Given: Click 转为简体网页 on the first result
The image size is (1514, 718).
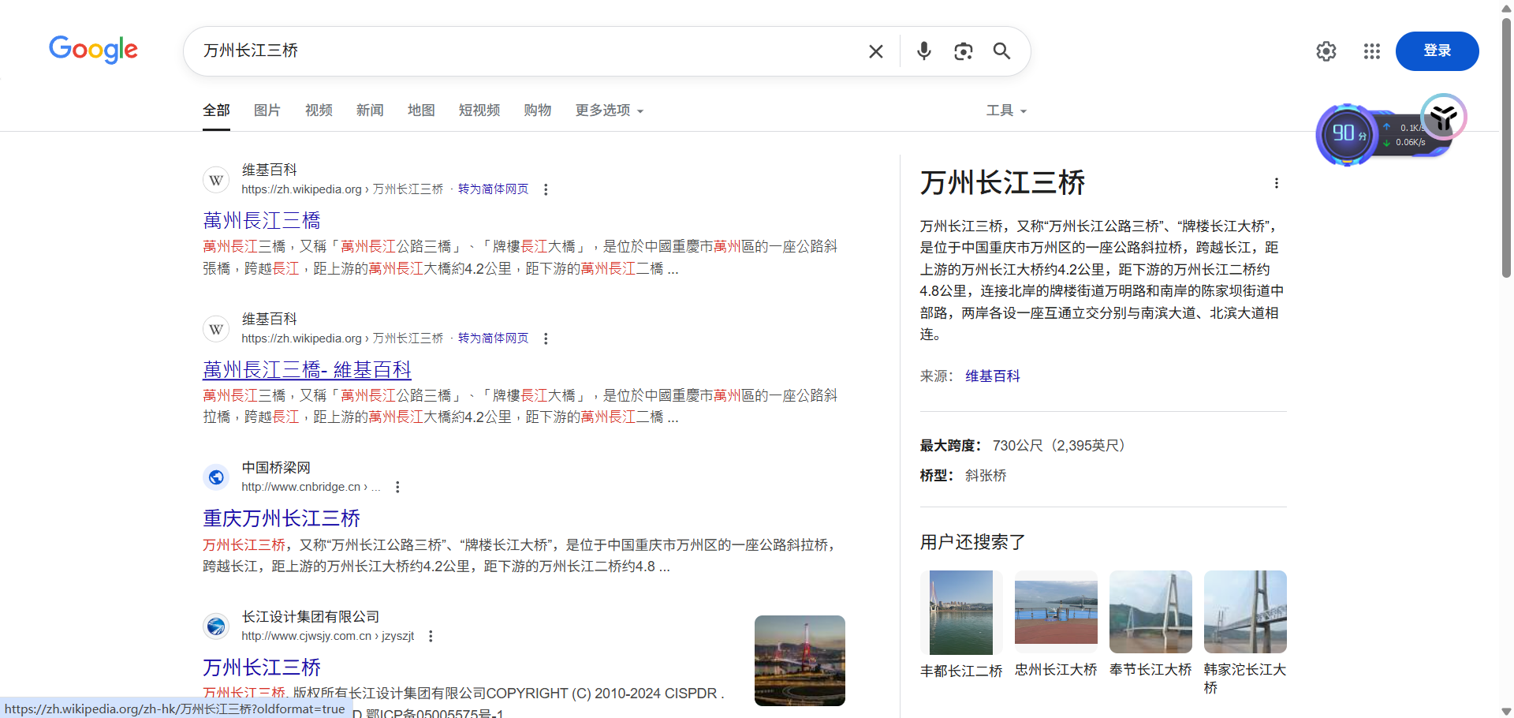Looking at the screenshot, I should pos(492,189).
